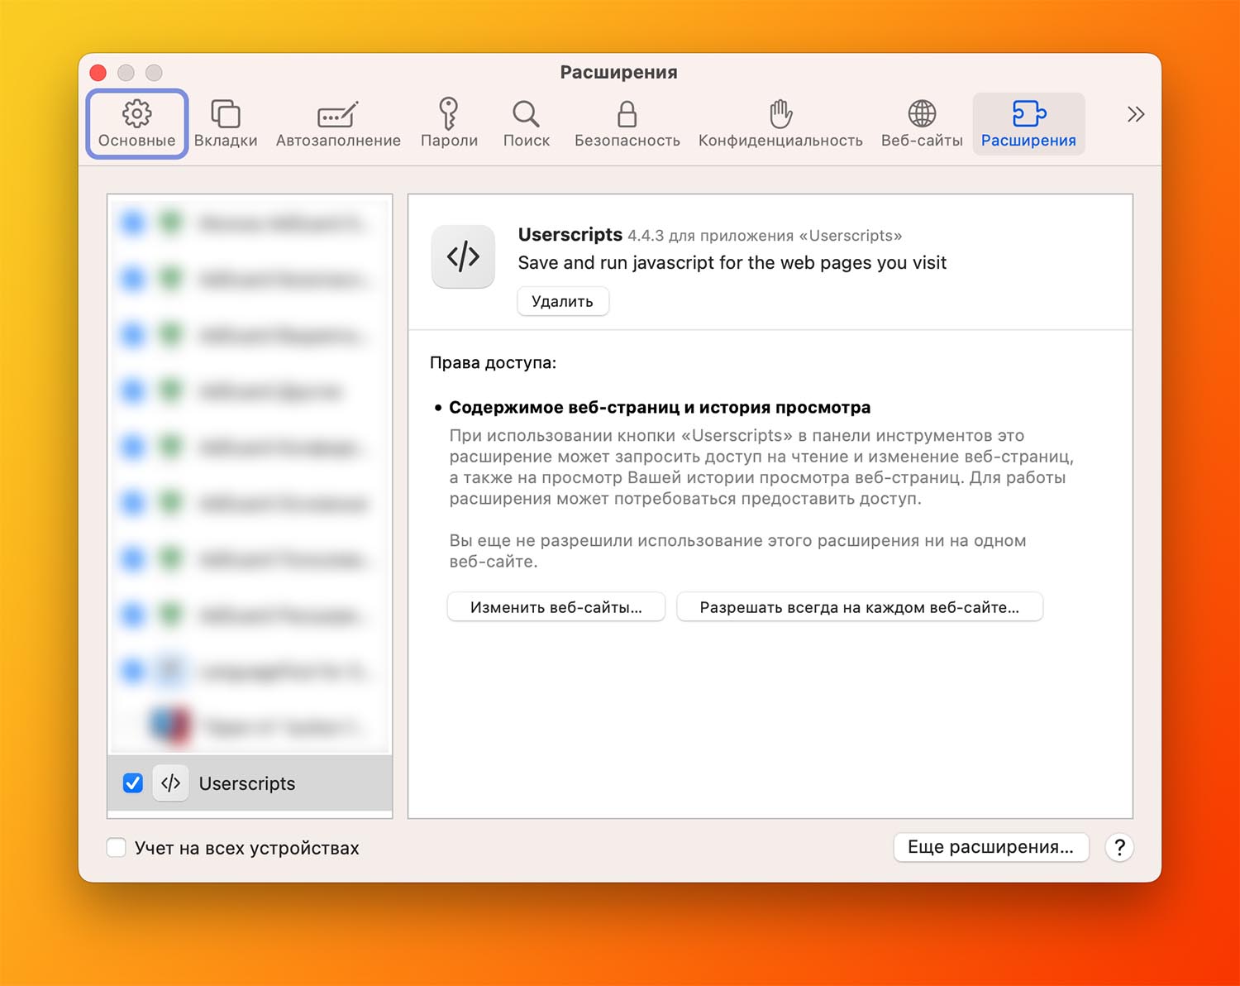Viewport: 1240px width, 986px height.
Task: Click Разрешать всегда на каждом веб-сайте…
Action: click(860, 607)
